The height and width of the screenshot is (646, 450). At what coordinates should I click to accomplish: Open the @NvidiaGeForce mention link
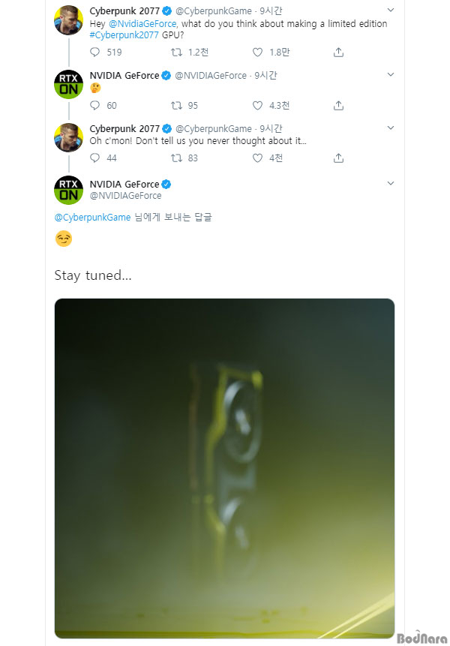(x=142, y=24)
